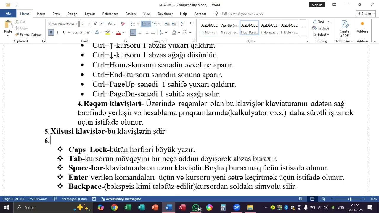The image size is (379, 213).
Task: Click Create a PDF Acrobat icon
Action: [344, 29]
